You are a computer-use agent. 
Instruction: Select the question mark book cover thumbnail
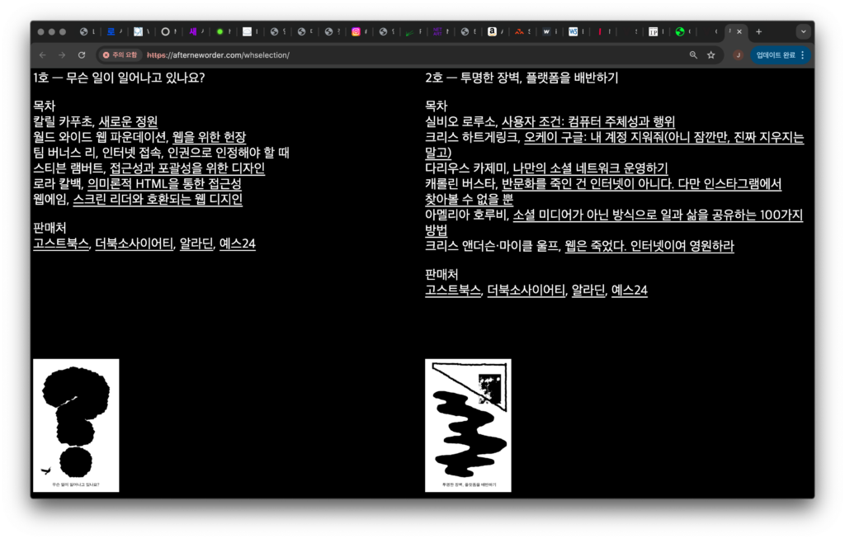coord(76,425)
